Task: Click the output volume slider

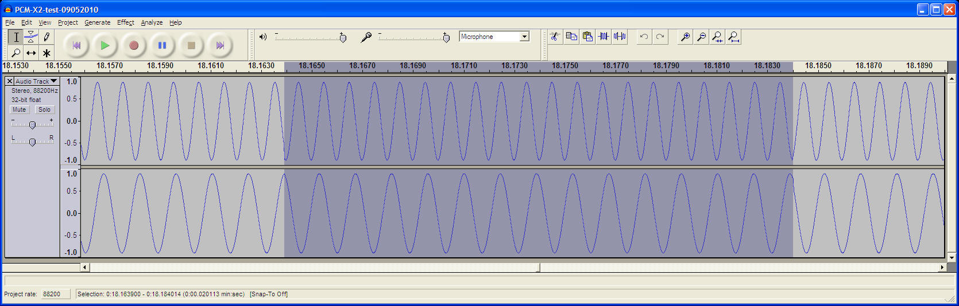Action: (311, 37)
